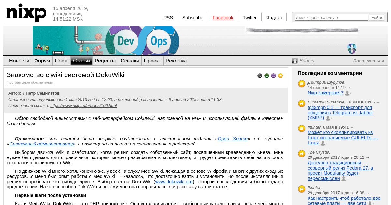Open the 'Nixp замерзает?' comment thread
Image resolution: width=391 pixels, height=205 pixels.
pos(326,93)
